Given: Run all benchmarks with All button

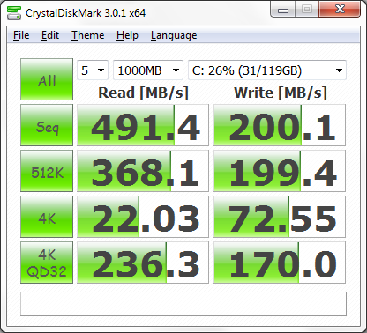Looking at the screenshot, I should click(x=47, y=79).
